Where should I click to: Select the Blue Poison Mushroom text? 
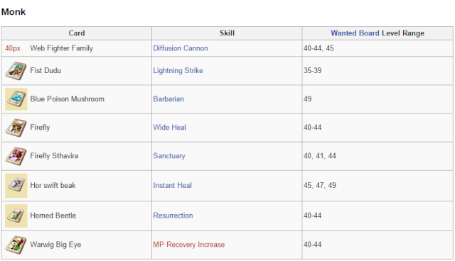[x=67, y=99]
